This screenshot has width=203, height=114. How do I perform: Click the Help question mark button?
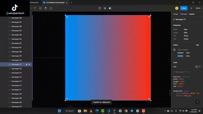pos(197,102)
